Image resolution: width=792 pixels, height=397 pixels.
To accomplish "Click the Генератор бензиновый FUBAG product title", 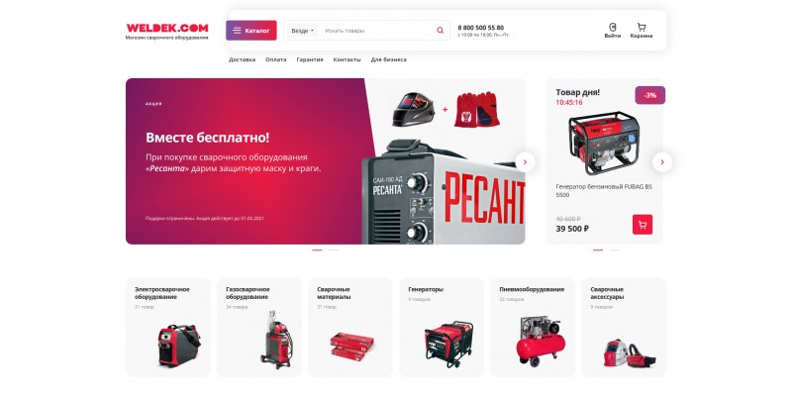I will click(x=604, y=190).
